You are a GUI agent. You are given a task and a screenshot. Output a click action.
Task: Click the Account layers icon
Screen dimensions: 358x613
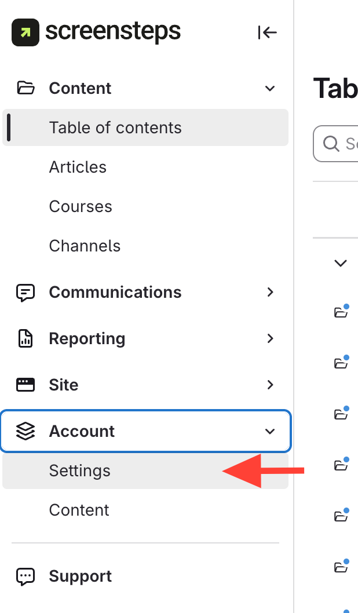point(25,432)
